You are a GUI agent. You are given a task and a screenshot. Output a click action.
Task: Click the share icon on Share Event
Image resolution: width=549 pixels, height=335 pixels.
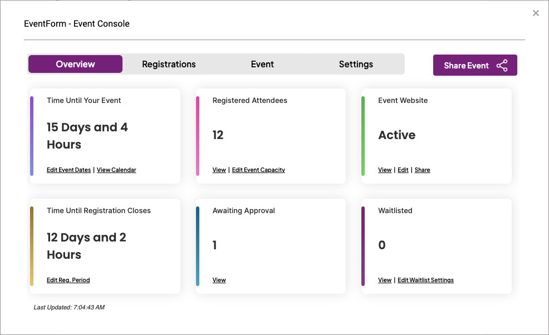[503, 65]
